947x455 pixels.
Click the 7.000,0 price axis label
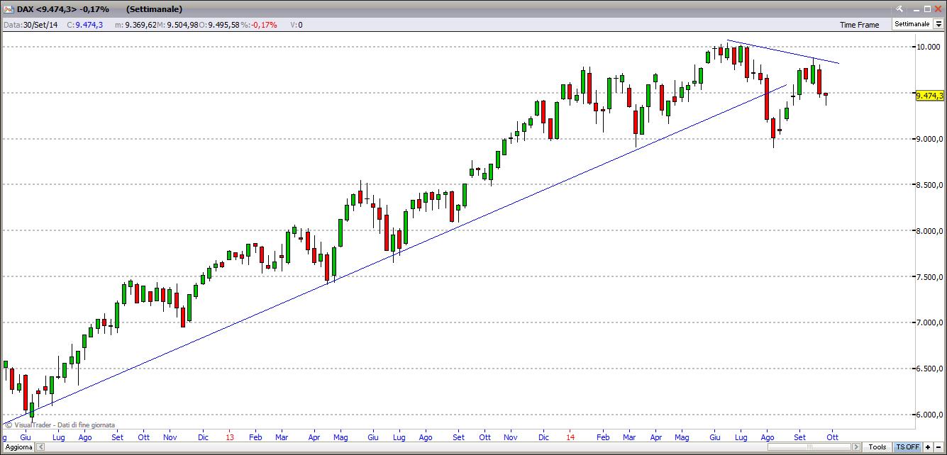(929, 323)
